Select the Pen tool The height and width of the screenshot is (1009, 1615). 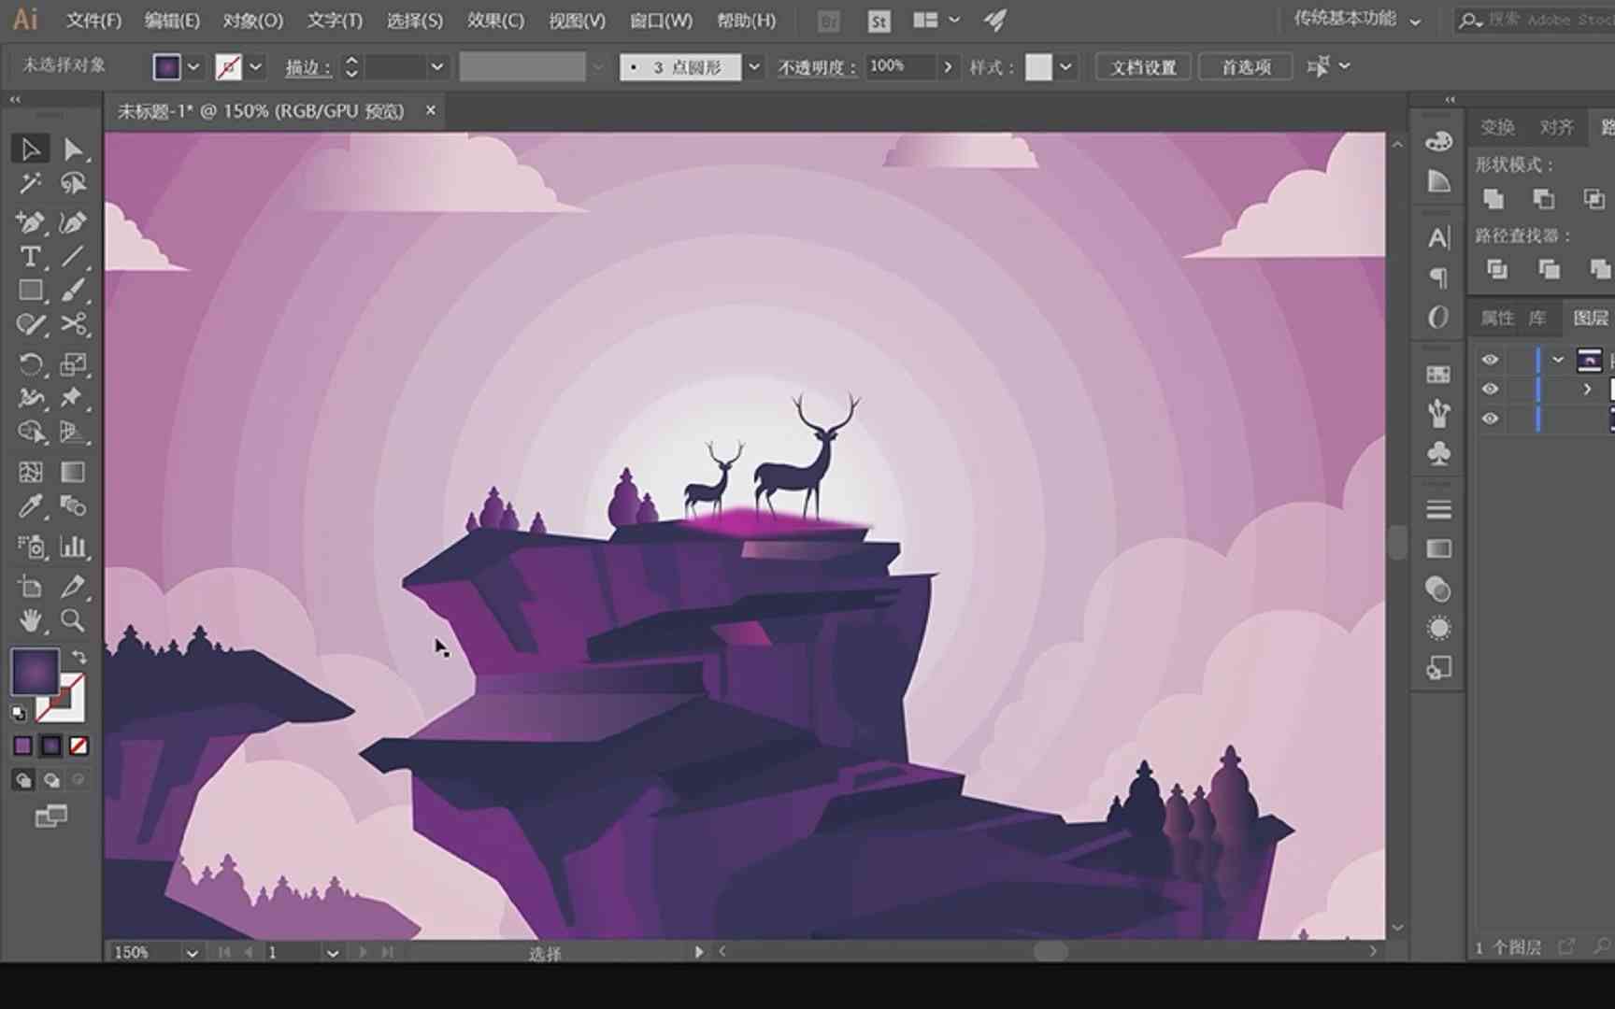point(30,222)
